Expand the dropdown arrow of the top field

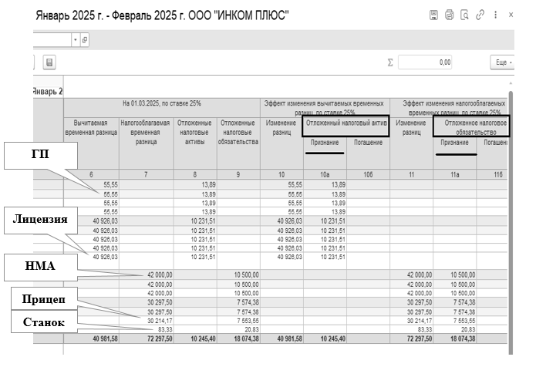tap(76, 40)
